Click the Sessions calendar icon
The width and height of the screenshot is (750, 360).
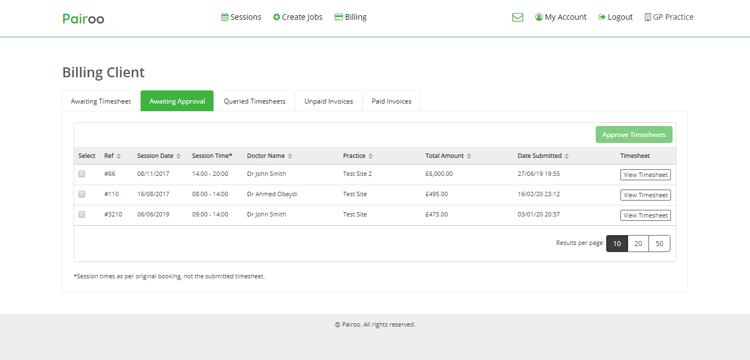pyautogui.click(x=225, y=18)
